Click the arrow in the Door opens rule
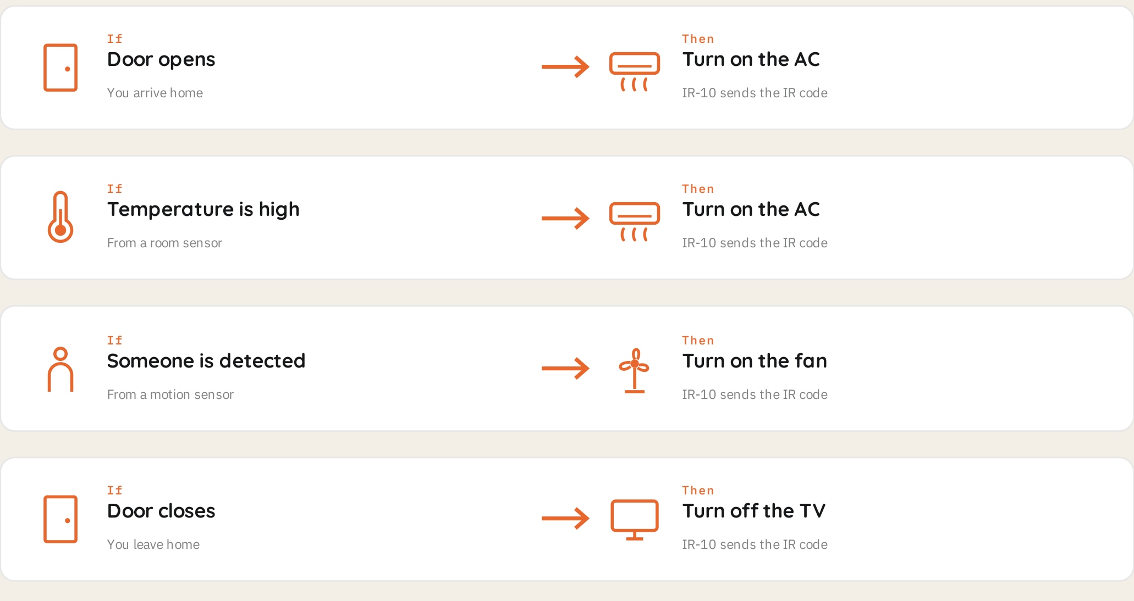Image resolution: width=1134 pixels, height=601 pixels. [565, 67]
